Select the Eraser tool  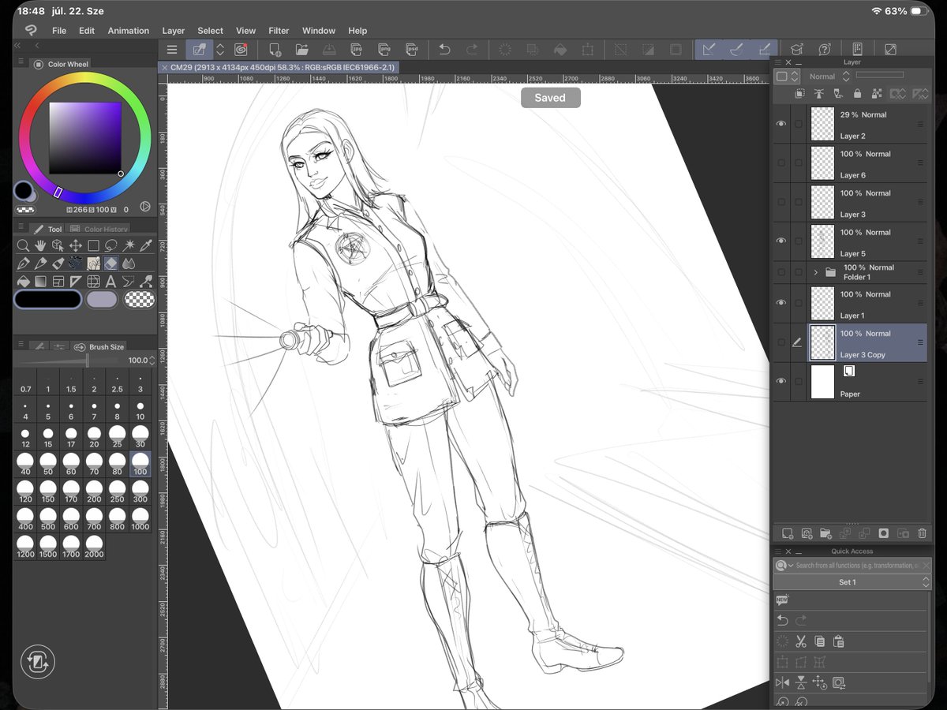(110, 263)
